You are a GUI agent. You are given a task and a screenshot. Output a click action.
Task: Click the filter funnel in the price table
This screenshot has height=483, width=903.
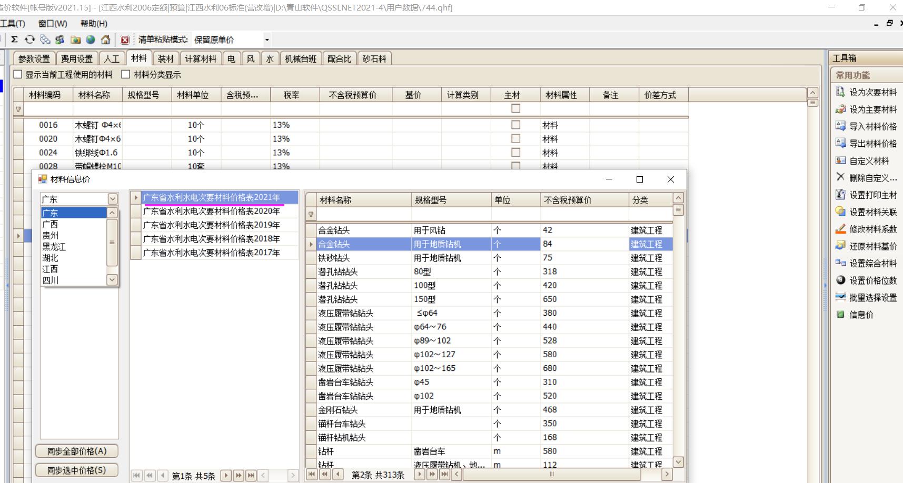311,214
